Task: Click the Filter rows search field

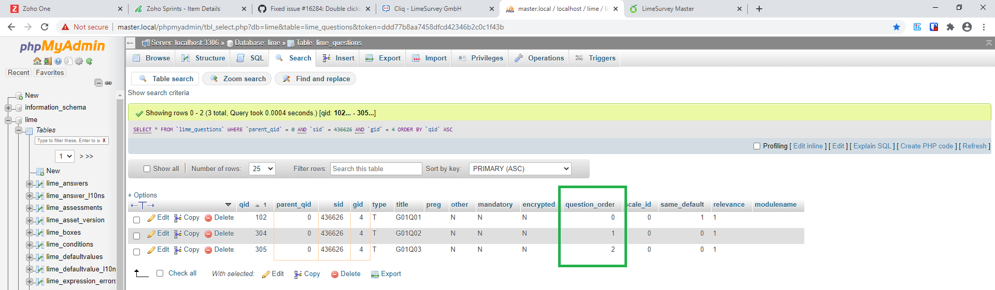Action: coord(376,169)
